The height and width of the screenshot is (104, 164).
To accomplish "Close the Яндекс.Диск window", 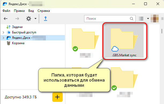I will coord(158,4).
